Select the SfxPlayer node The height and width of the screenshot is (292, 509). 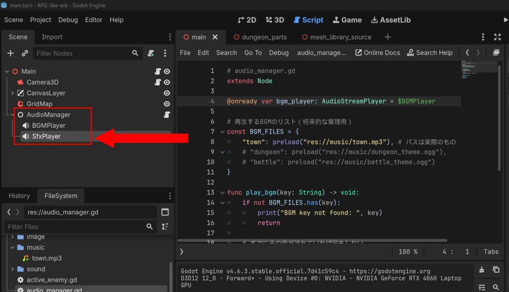tap(46, 136)
